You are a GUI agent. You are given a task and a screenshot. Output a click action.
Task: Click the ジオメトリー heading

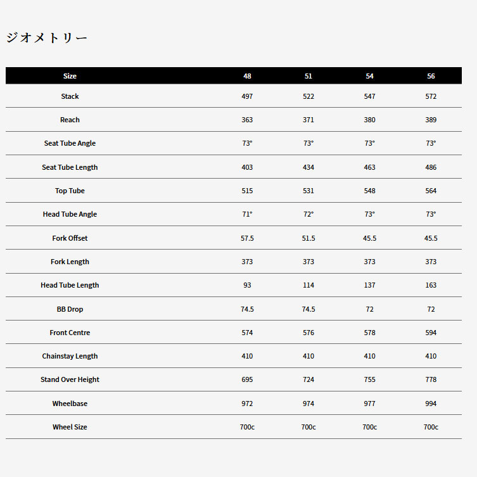47,38
